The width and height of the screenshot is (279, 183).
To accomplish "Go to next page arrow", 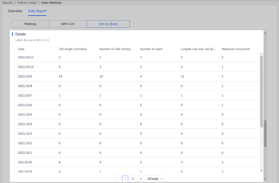I will (141, 179).
